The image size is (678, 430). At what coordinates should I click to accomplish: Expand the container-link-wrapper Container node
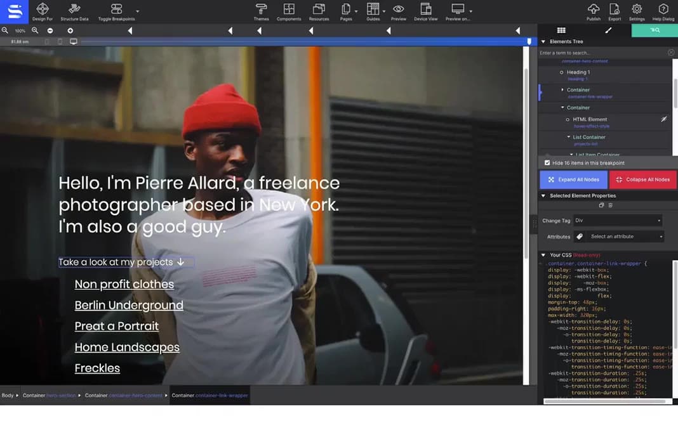pyautogui.click(x=562, y=90)
